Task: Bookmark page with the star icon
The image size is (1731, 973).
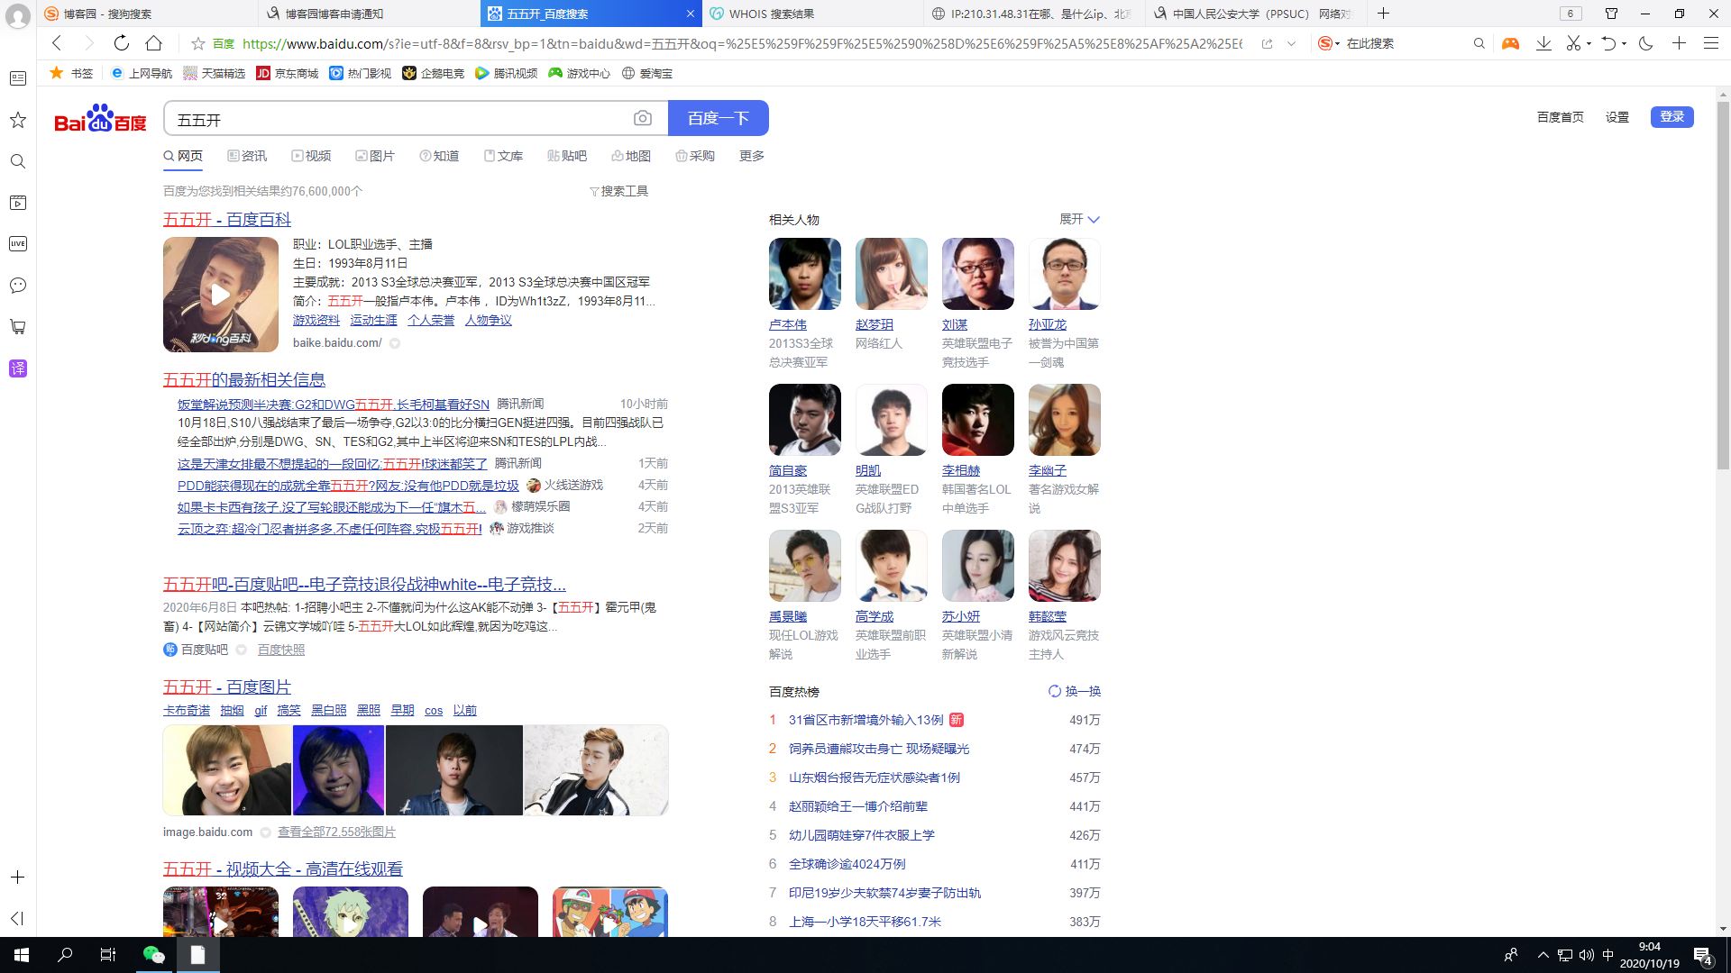Action: pyautogui.click(x=198, y=43)
